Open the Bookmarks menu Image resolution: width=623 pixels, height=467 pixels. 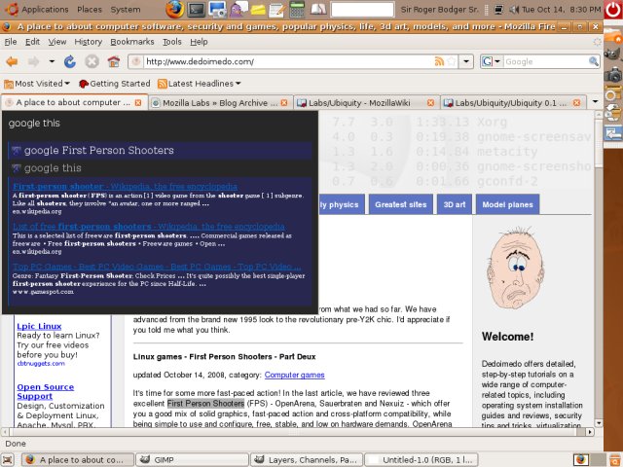(132, 42)
